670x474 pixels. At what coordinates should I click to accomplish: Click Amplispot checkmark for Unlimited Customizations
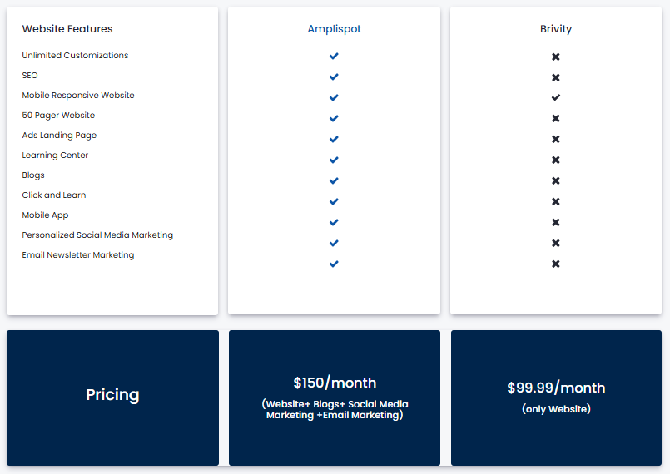click(334, 56)
